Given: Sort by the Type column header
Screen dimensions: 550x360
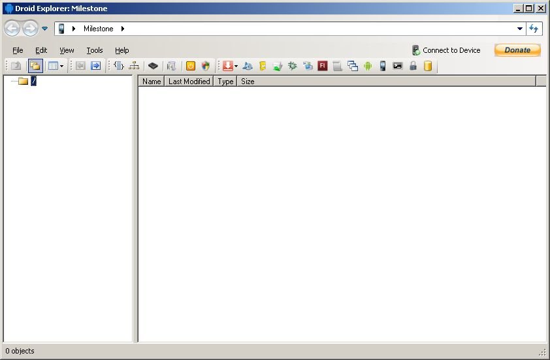Looking at the screenshot, I should point(225,82).
